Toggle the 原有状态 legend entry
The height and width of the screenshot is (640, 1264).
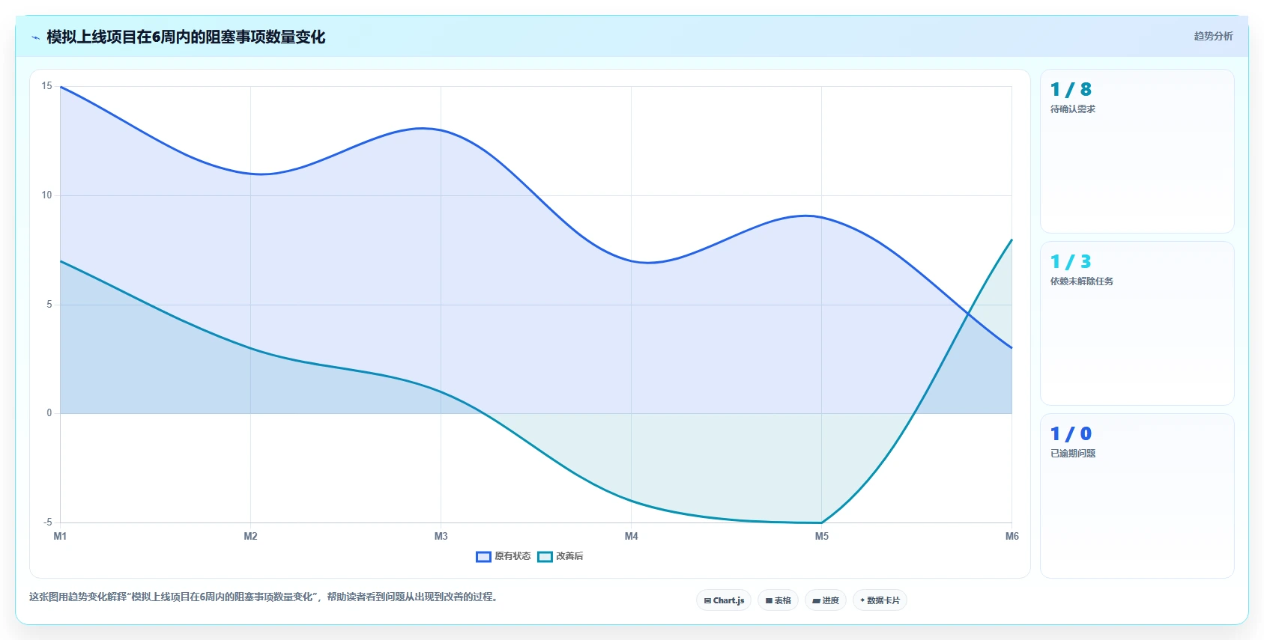[x=504, y=556]
